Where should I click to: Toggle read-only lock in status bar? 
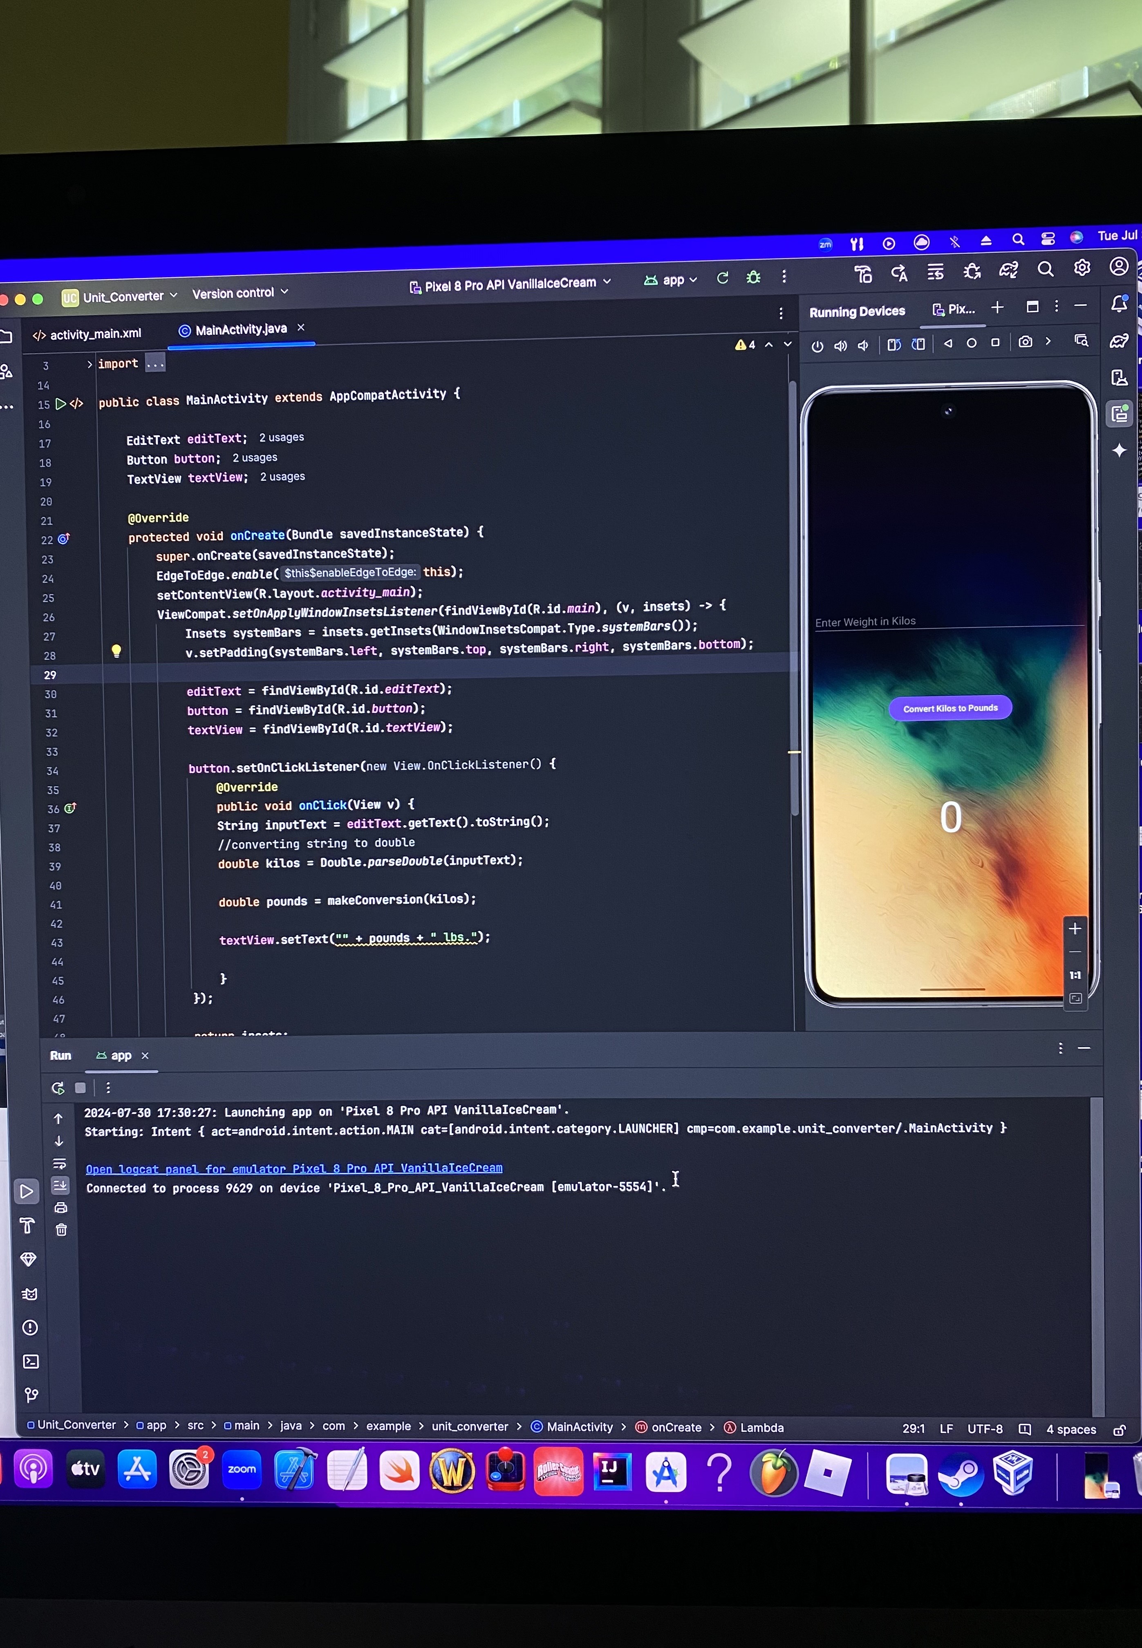coord(1119,1430)
